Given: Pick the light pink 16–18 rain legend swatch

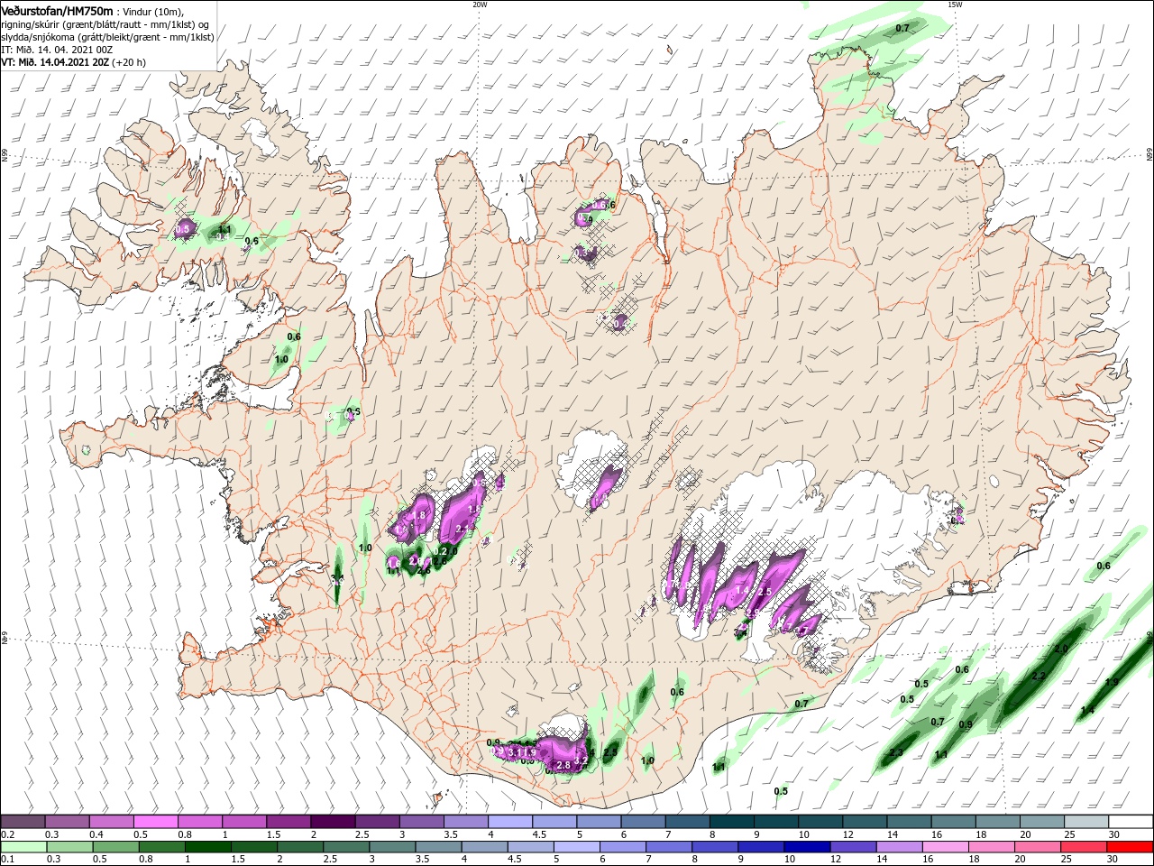Looking at the screenshot, I should (947, 847).
